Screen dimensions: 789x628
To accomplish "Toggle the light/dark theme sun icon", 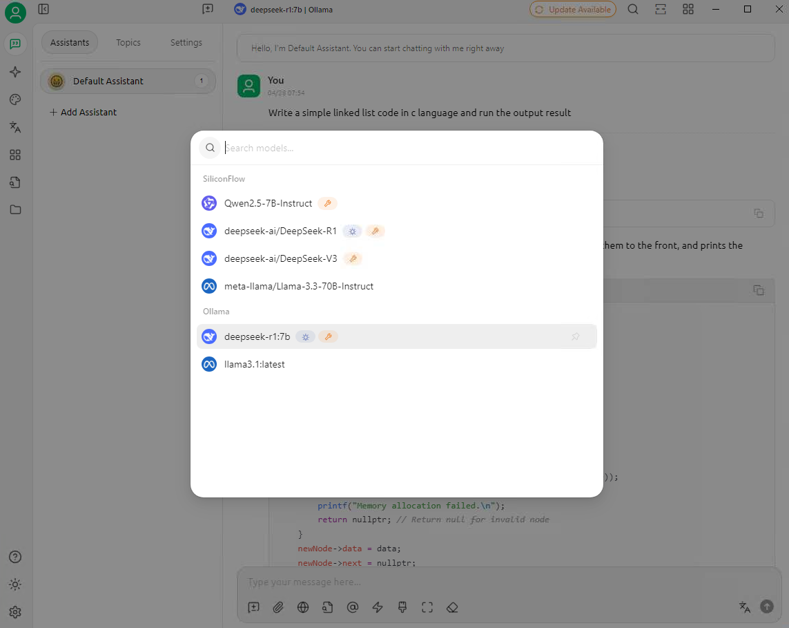I will (x=15, y=584).
